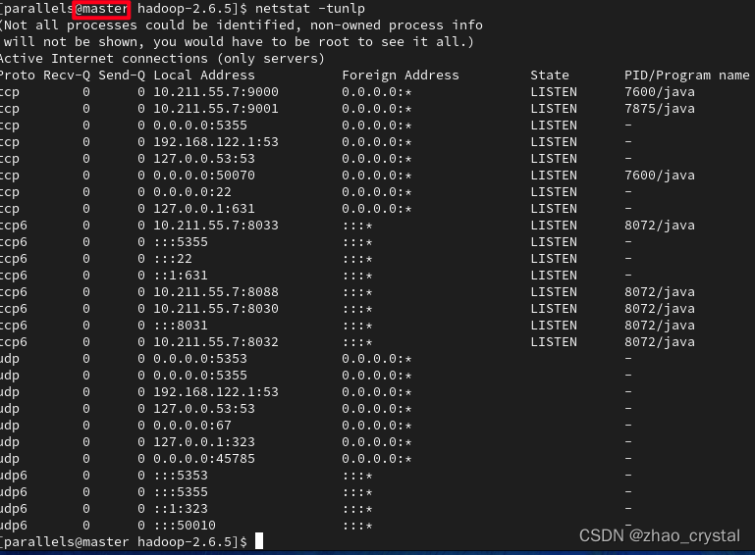755x555 pixels.
Task: Click udp6 local address :::5355
Action: (x=181, y=492)
